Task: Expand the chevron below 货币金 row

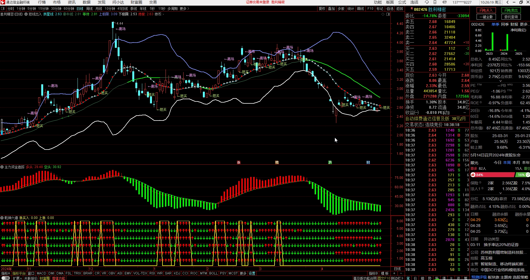Action: [500, 81]
